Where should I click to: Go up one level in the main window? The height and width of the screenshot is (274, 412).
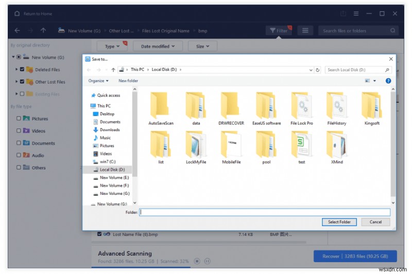click(43, 30)
